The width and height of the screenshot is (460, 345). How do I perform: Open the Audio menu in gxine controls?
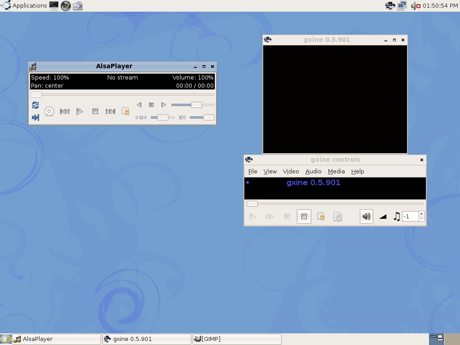[313, 171]
